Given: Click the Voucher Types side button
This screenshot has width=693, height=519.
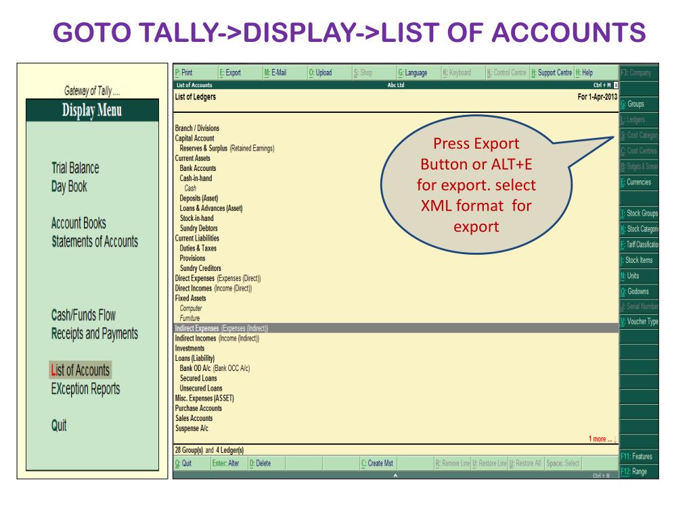Looking at the screenshot, I should click(x=639, y=321).
